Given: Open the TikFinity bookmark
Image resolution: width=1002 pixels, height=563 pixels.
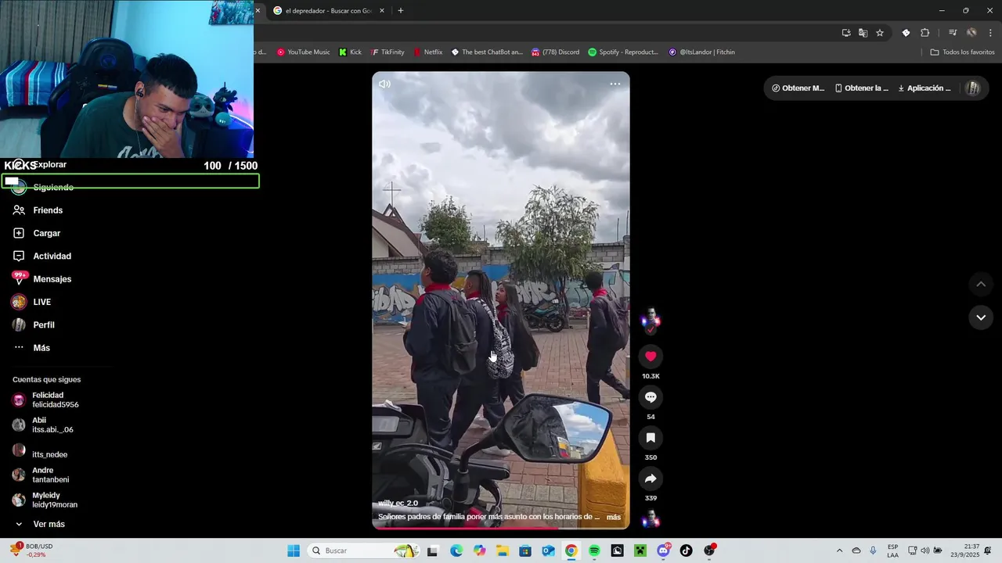Looking at the screenshot, I should tap(387, 52).
